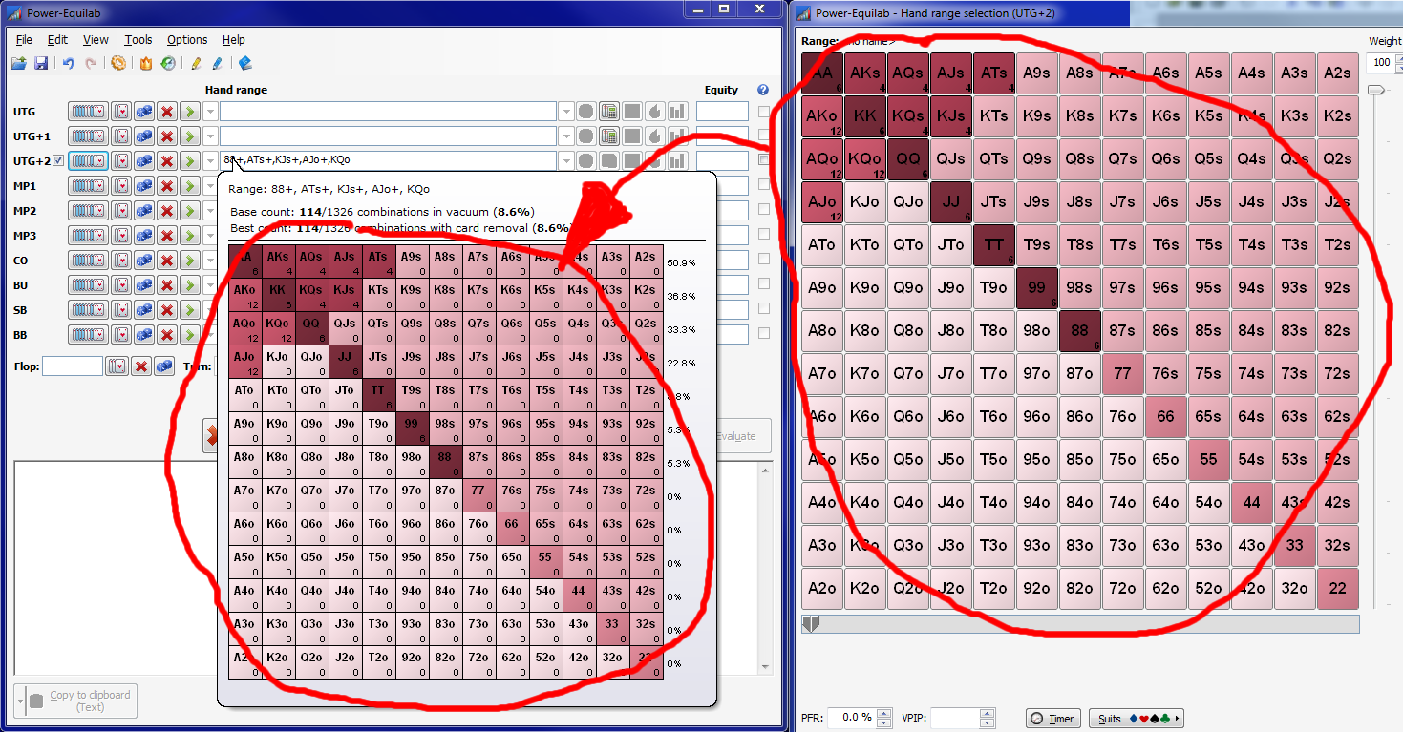Tick the checkbox right of SB equity
The width and height of the screenshot is (1403, 732).
tap(764, 309)
